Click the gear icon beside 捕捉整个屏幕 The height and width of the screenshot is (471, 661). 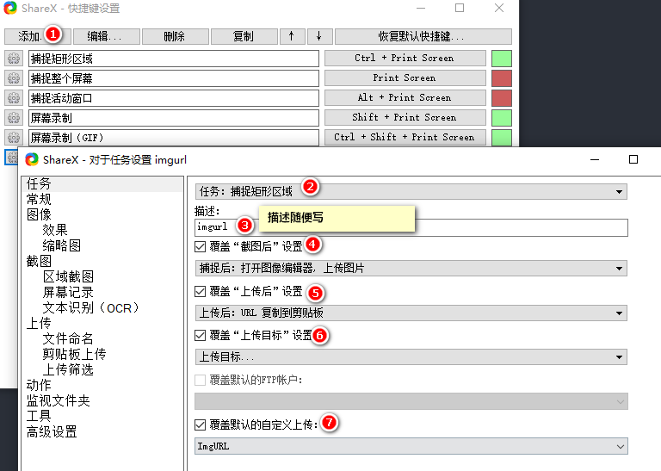[x=13, y=78]
